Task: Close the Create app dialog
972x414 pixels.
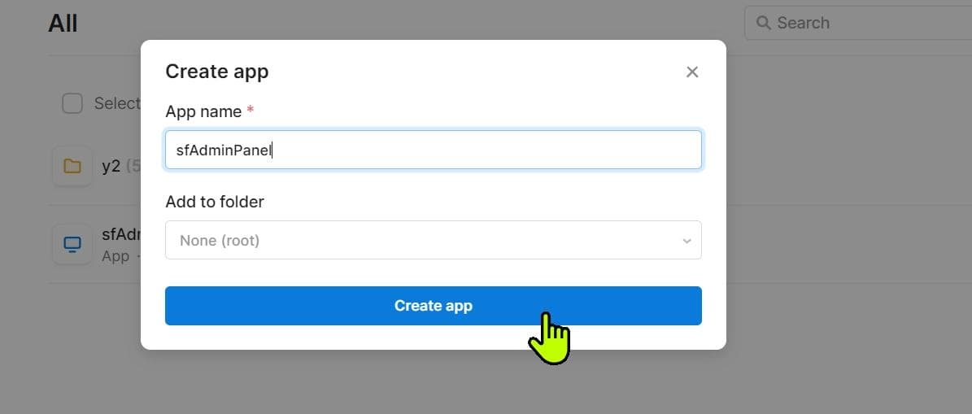Action: (x=692, y=72)
